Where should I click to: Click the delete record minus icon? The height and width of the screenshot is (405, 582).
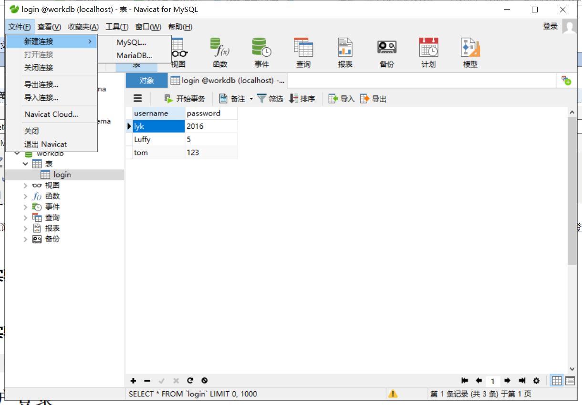(147, 381)
